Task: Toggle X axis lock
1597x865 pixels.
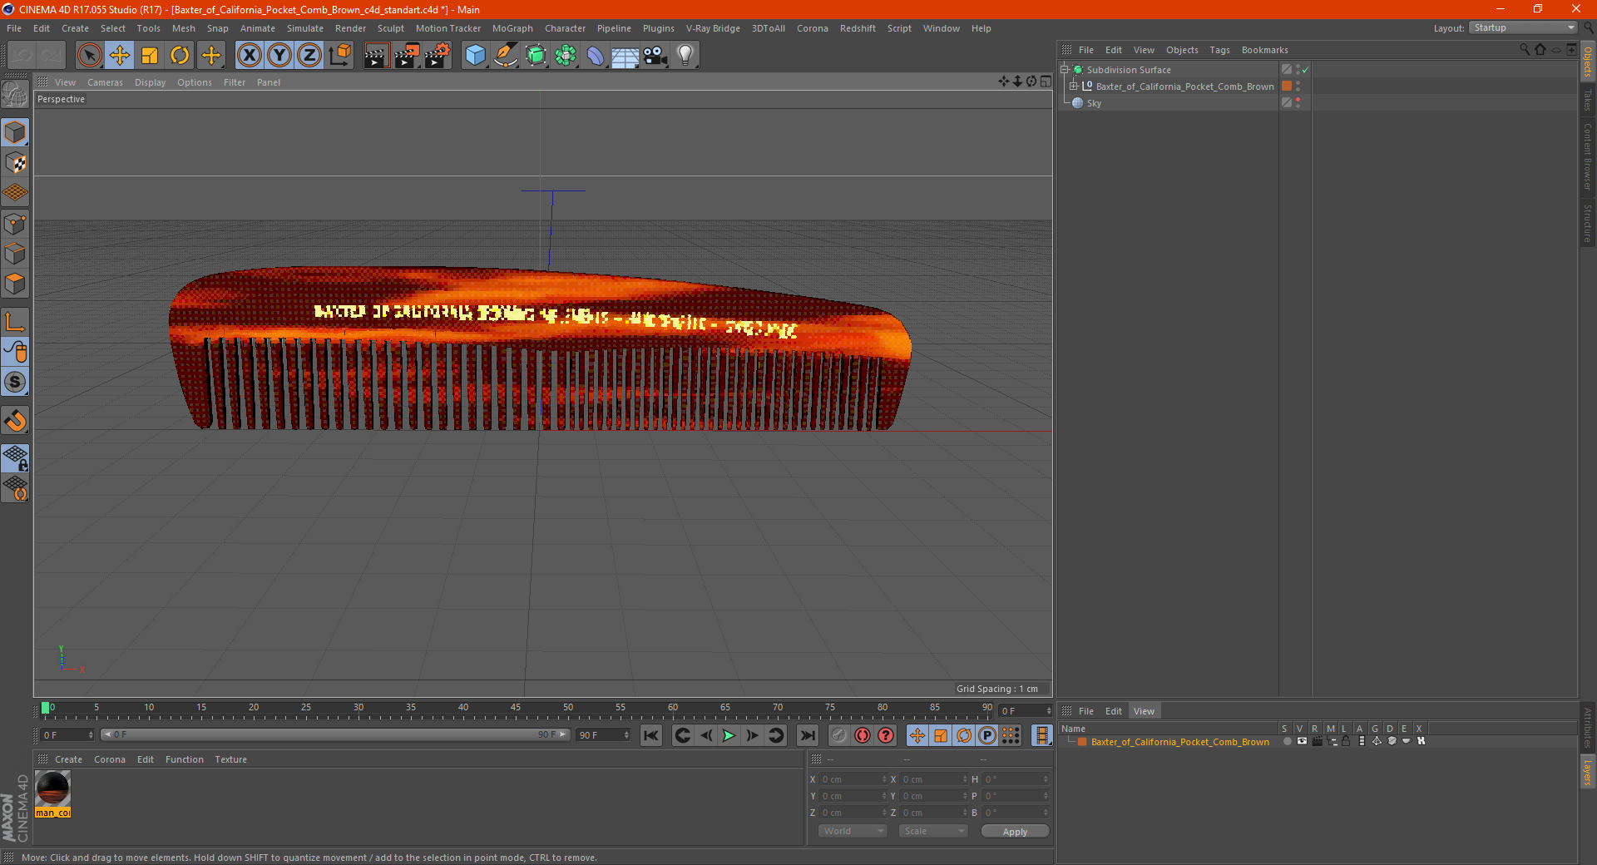Action: pyautogui.click(x=249, y=56)
